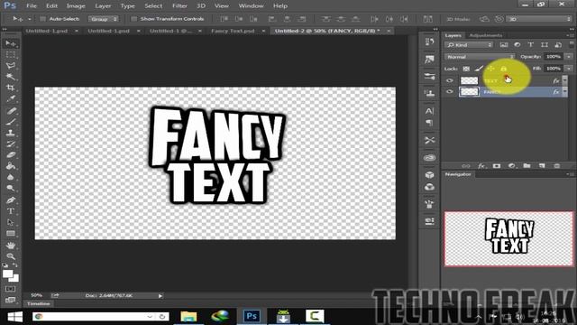
Task: Open the Opacity slider dropdown arrow
Action: tap(569, 57)
